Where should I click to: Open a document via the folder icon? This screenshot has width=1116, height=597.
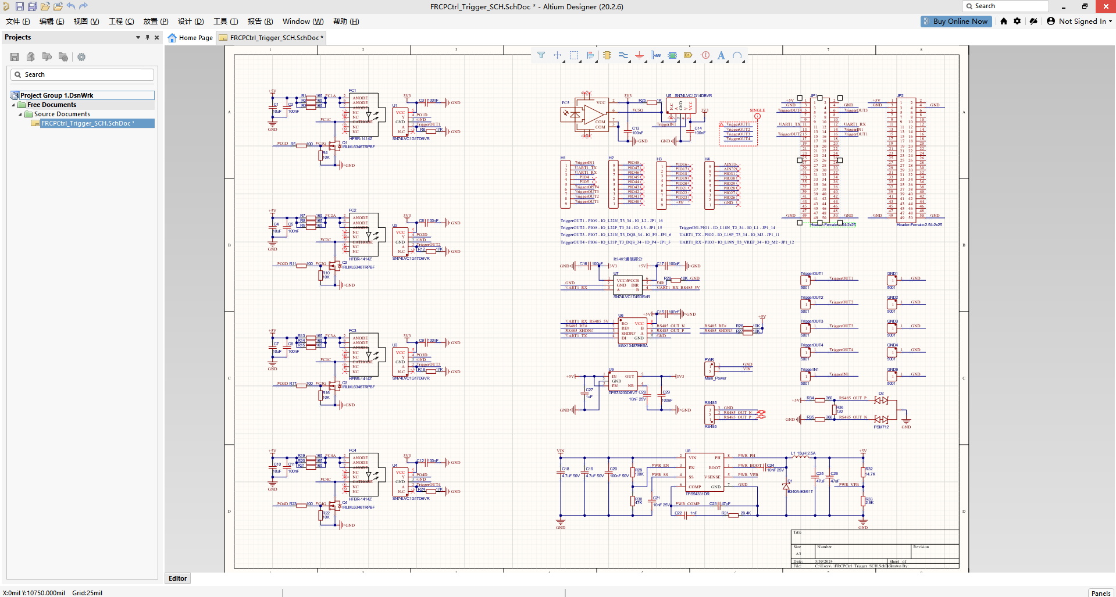tap(45, 6)
